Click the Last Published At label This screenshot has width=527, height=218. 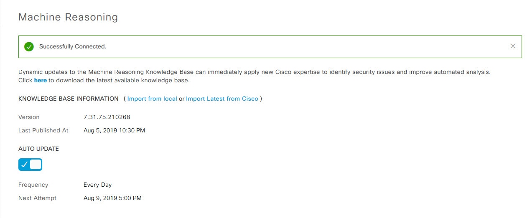pos(43,130)
